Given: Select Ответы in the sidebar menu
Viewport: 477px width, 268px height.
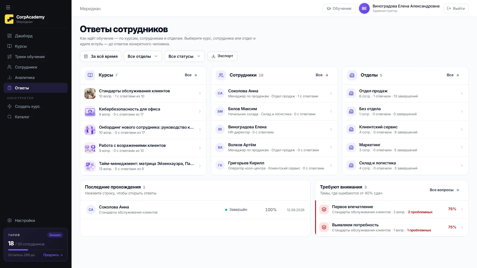Looking at the screenshot, I should click(35, 88).
